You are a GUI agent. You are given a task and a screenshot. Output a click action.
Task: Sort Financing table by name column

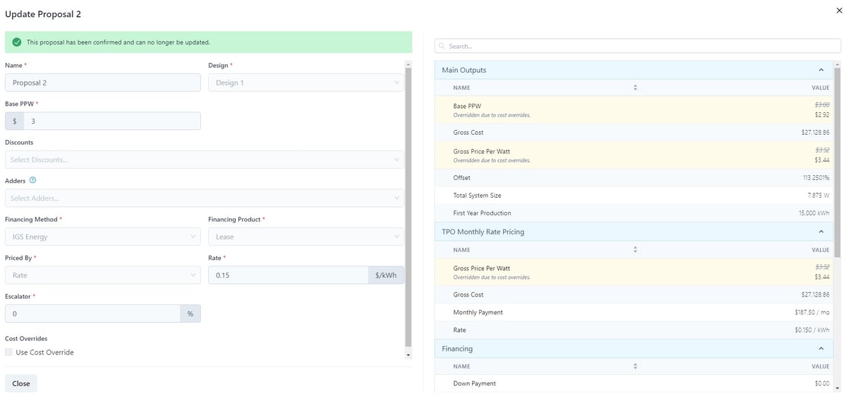coord(635,366)
